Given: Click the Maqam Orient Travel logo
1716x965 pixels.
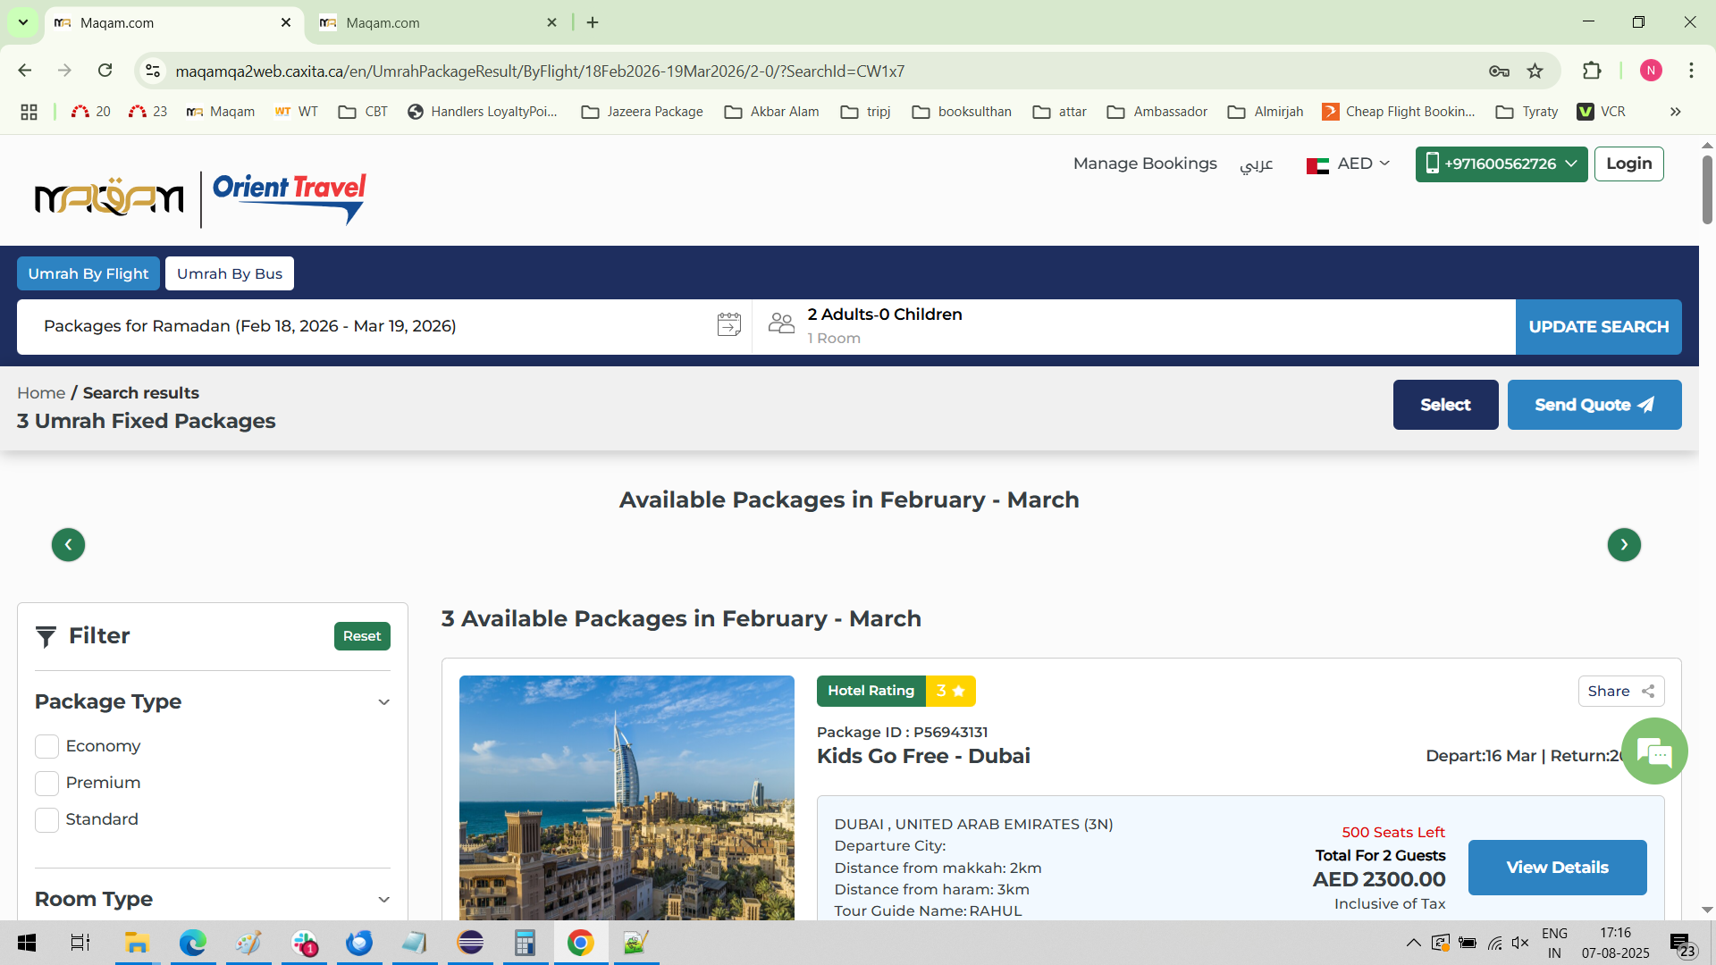Looking at the screenshot, I should point(200,198).
